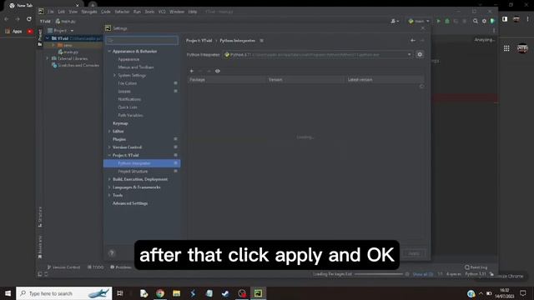Open the Project view dropdown
The height and width of the screenshot is (300, 534).
pos(61,31)
